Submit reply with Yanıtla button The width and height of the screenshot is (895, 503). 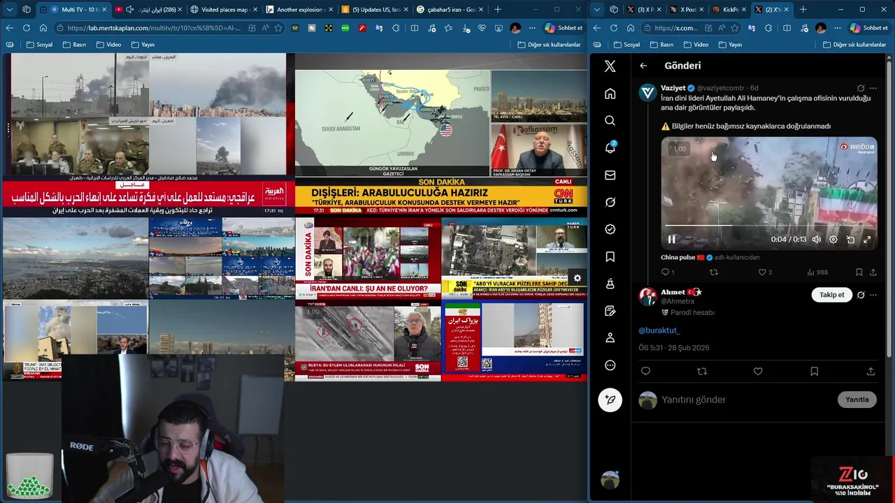click(x=857, y=400)
